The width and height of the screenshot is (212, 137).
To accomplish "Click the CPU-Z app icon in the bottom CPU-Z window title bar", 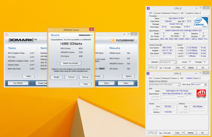I will (148, 73).
